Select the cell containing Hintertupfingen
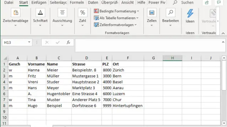The width and height of the screenshot is (227, 127). (128, 106)
